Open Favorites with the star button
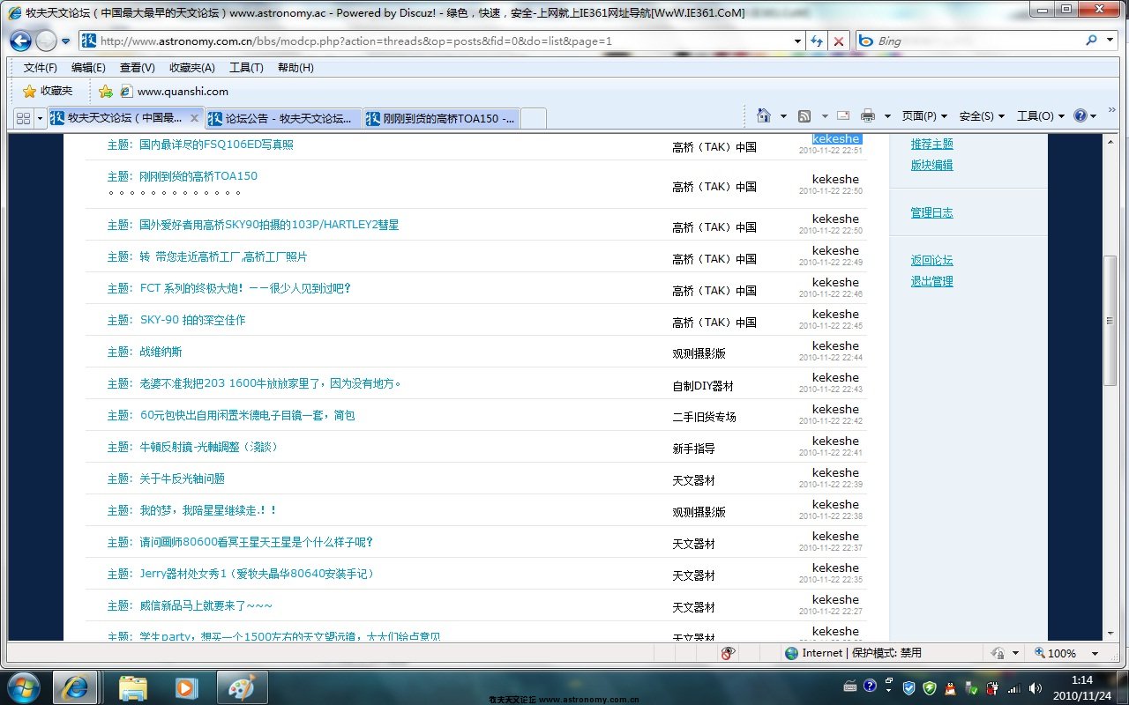 [x=48, y=91]
